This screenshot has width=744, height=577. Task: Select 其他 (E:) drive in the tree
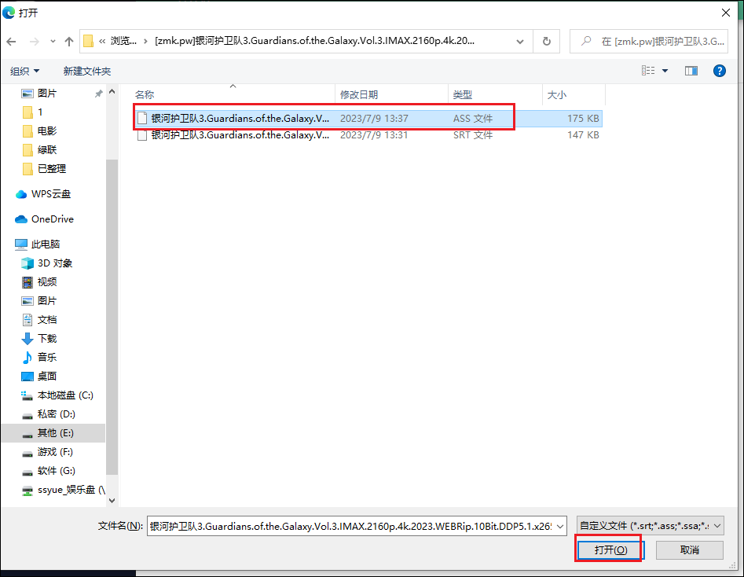coord(57,433)
